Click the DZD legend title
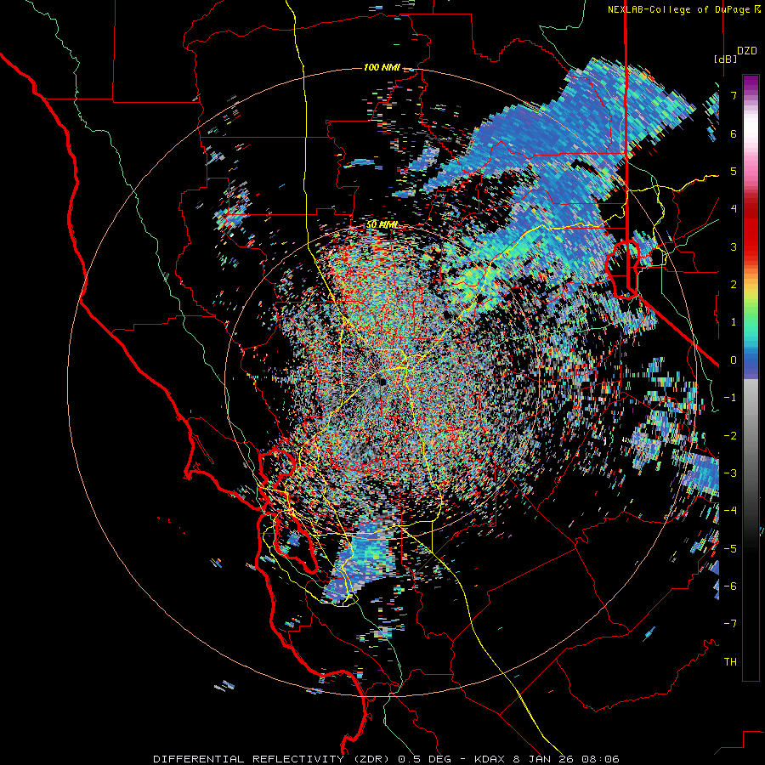 747,51
